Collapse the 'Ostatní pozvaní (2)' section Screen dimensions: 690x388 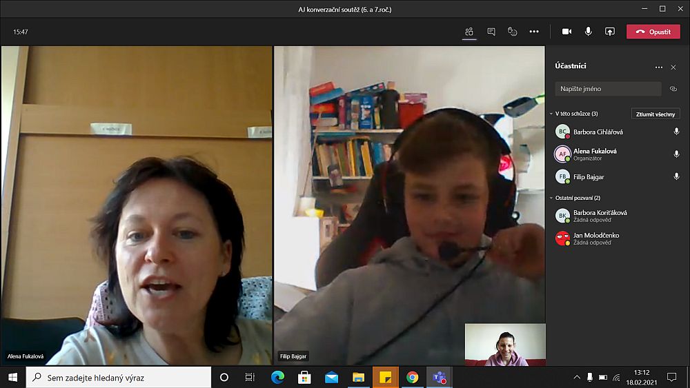point(551,198)
